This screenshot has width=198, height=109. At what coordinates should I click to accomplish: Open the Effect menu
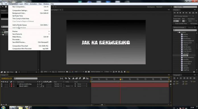pos(26,4)
